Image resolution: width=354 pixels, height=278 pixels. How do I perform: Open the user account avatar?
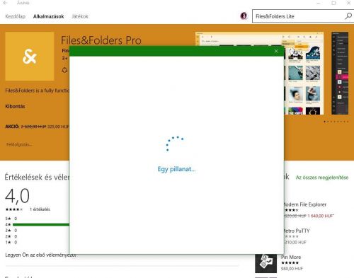tap(244, 16)
